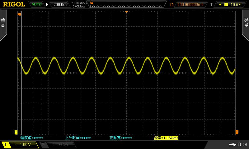
Task: Select the 200.0us horizontal timebase value
Action: click(x=60, y=5)
